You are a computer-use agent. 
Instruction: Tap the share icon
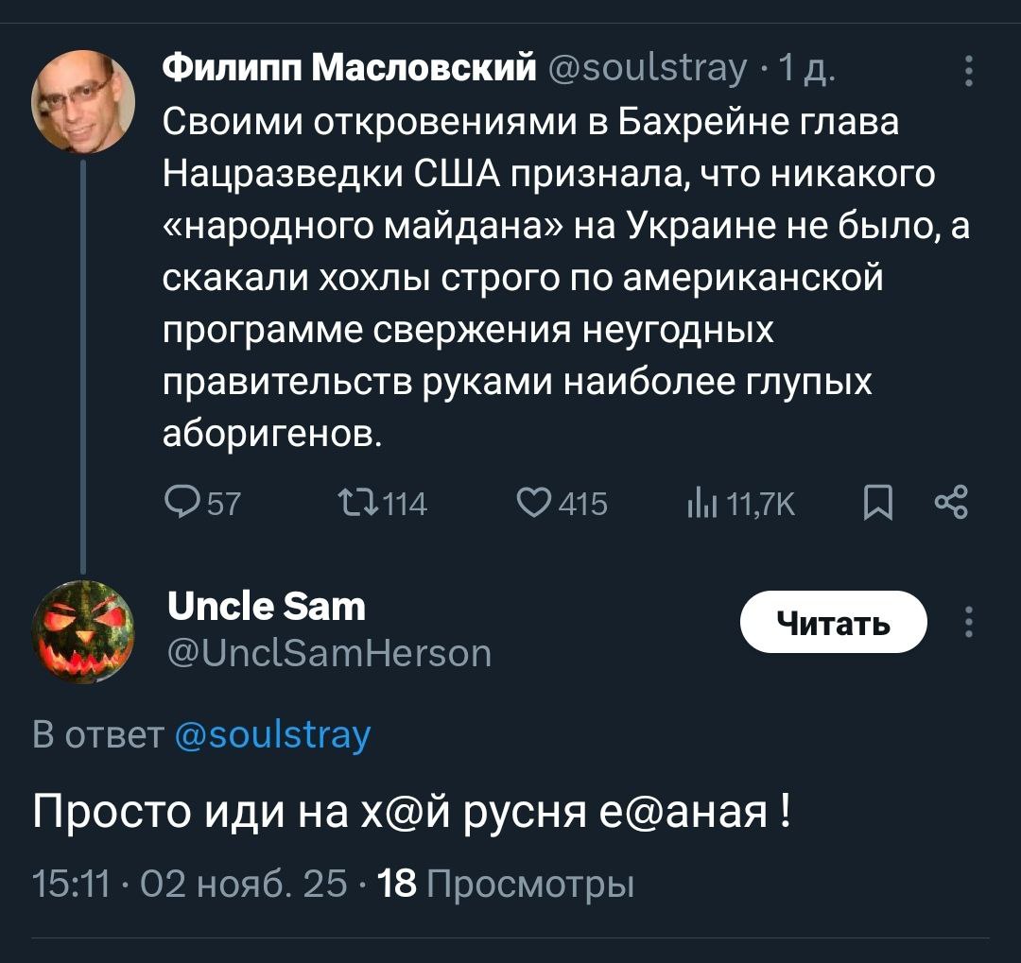[x=950, y=504]
